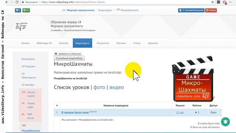Open МикроШахматы course in sidebar

point(31,130)
